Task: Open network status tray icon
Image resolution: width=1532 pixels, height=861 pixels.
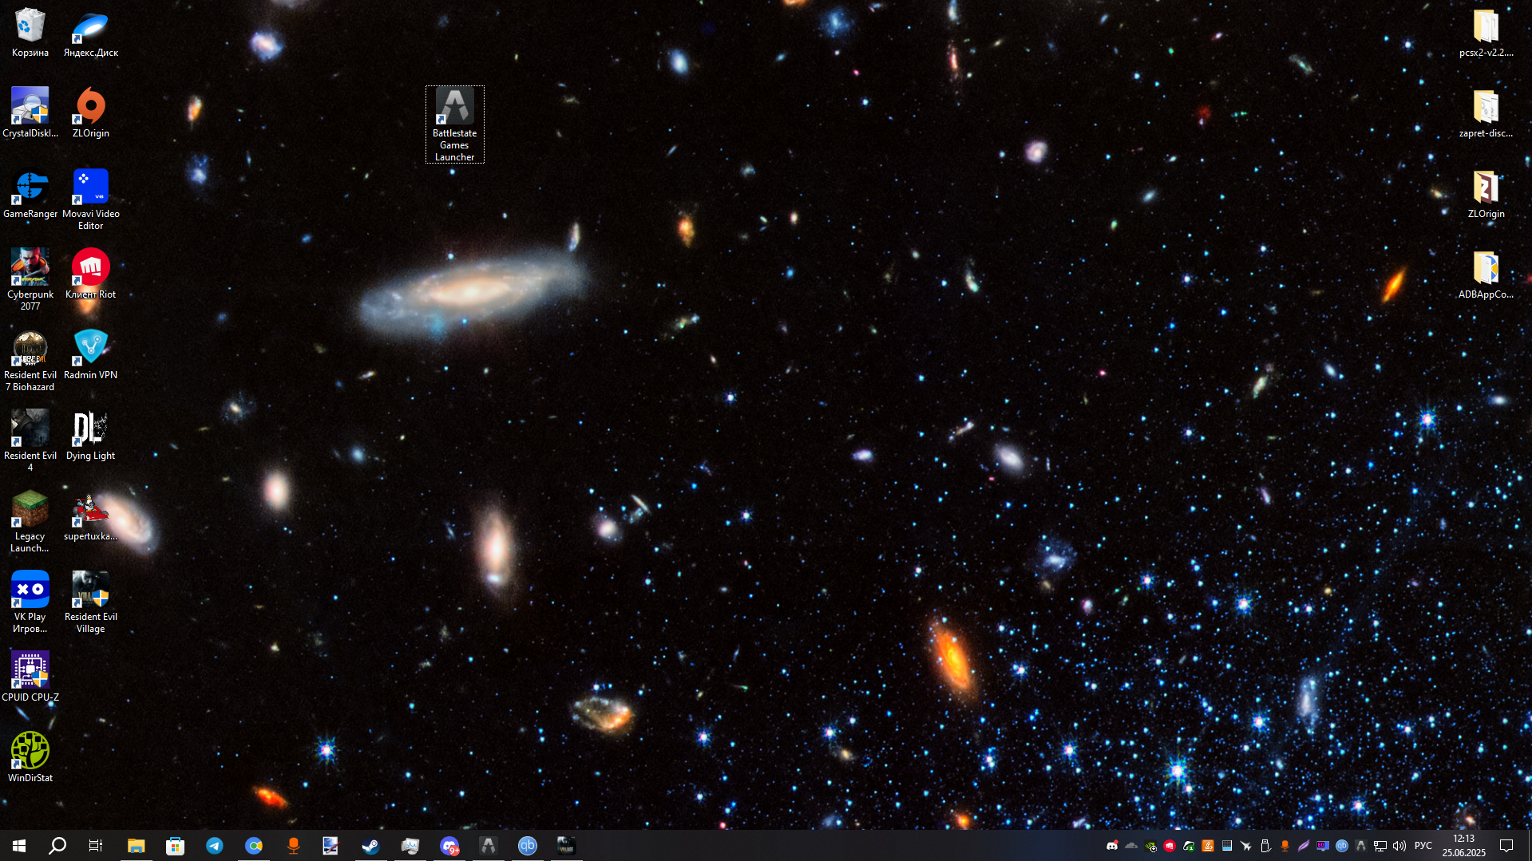Action: click(x=1380, y=846)
